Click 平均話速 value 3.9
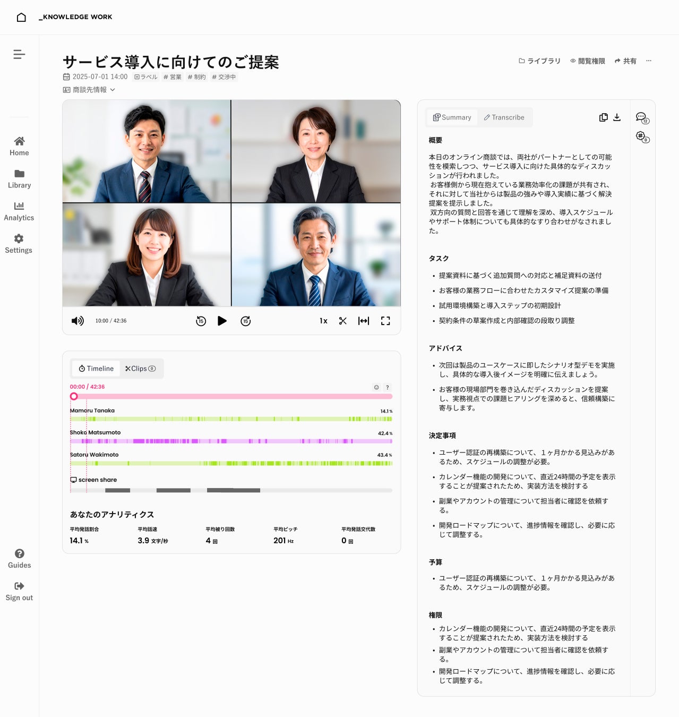This screenshot has height=717, width=679. tap(153, 541)
